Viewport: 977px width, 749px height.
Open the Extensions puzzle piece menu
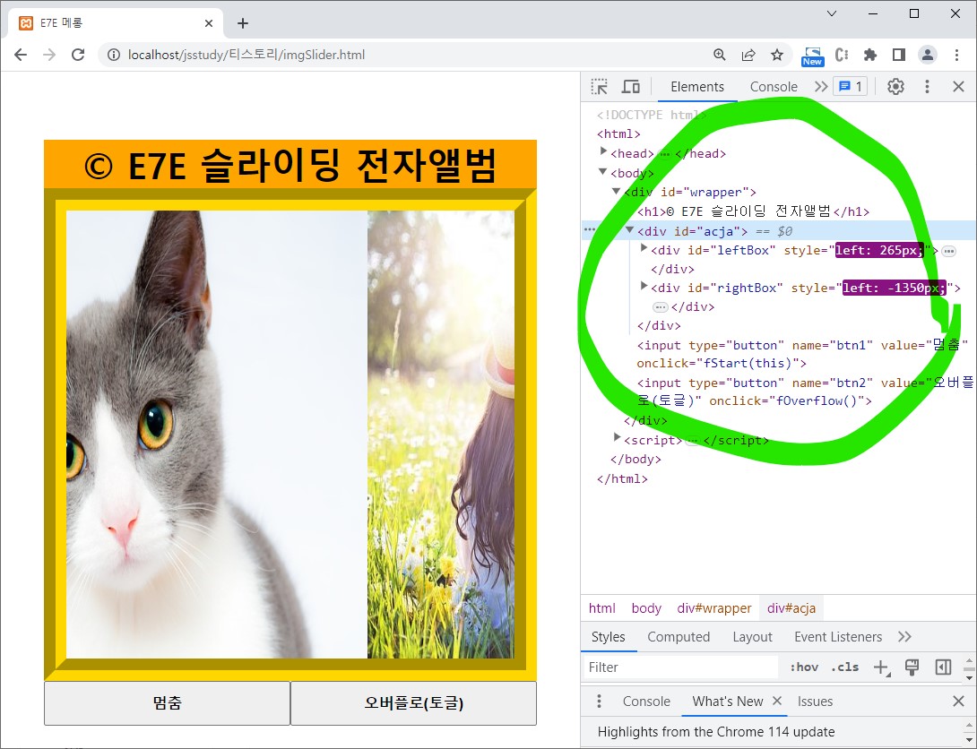[870, 55]
